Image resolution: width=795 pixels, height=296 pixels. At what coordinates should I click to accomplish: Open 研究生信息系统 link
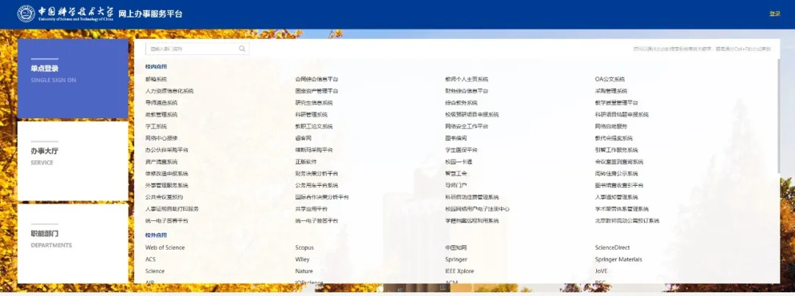pos(314,103)
